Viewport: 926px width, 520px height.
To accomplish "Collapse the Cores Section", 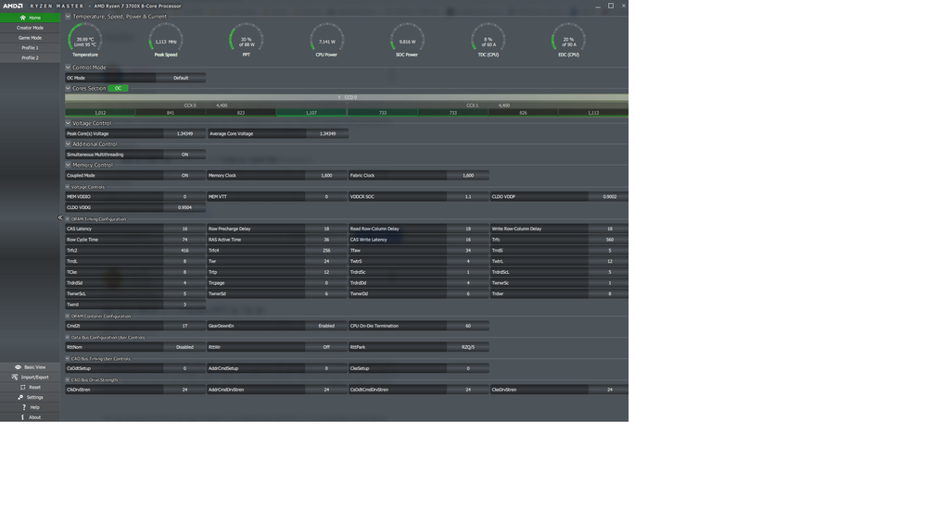I will pos(68,88).
